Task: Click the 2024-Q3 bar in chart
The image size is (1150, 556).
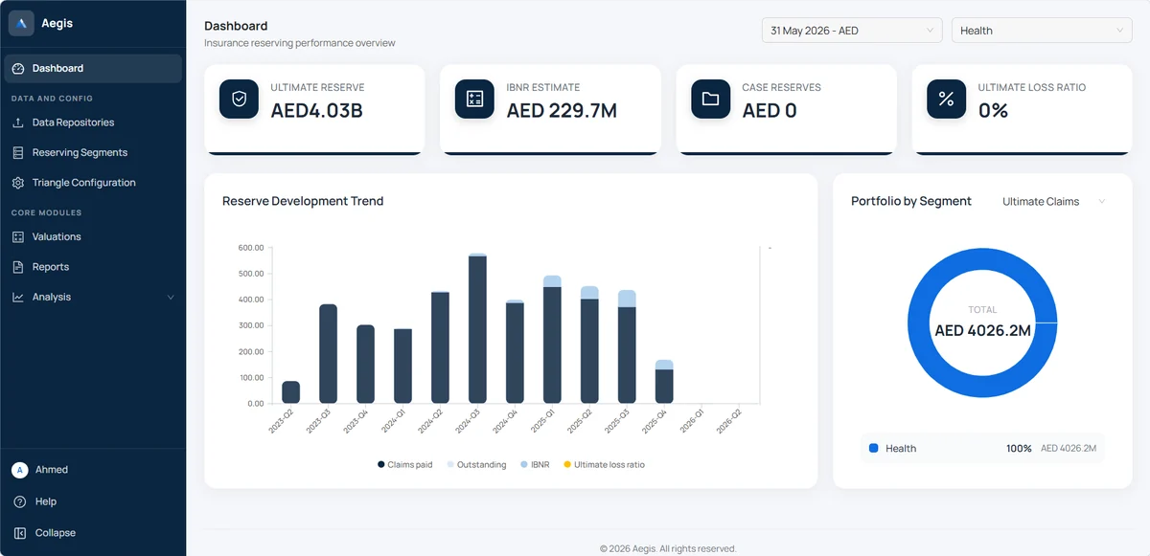Action: tap(477, 328)
